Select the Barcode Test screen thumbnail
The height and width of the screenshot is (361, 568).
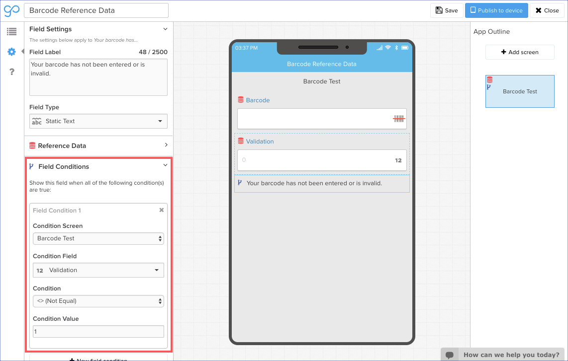[520, 91]
